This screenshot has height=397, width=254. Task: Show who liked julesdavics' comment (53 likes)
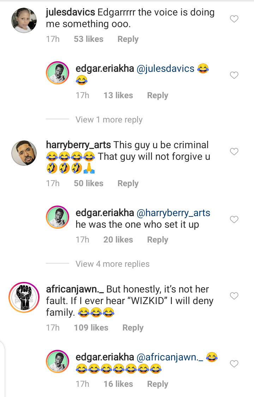coord(89,39)
